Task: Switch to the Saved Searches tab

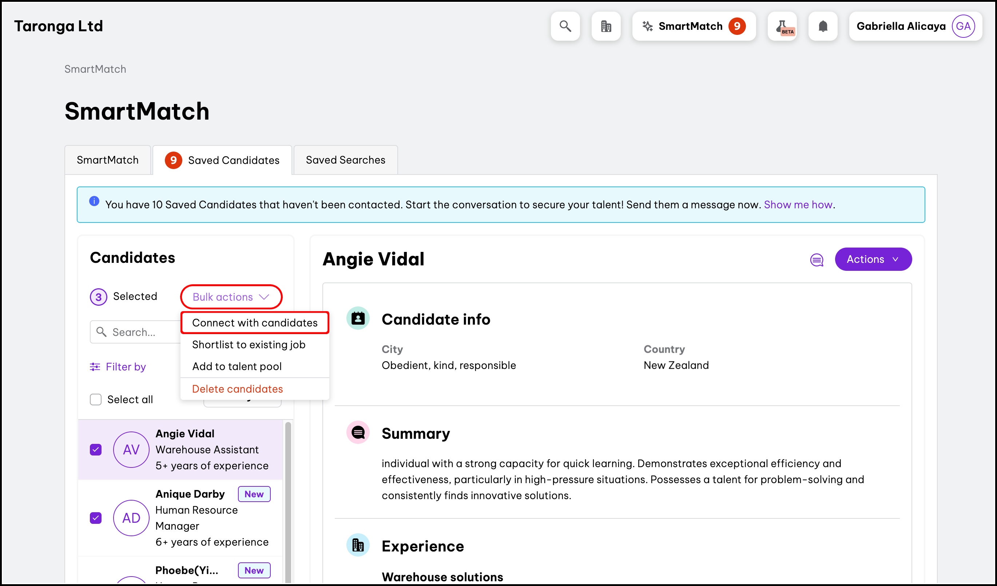Action: pos(345,160)
